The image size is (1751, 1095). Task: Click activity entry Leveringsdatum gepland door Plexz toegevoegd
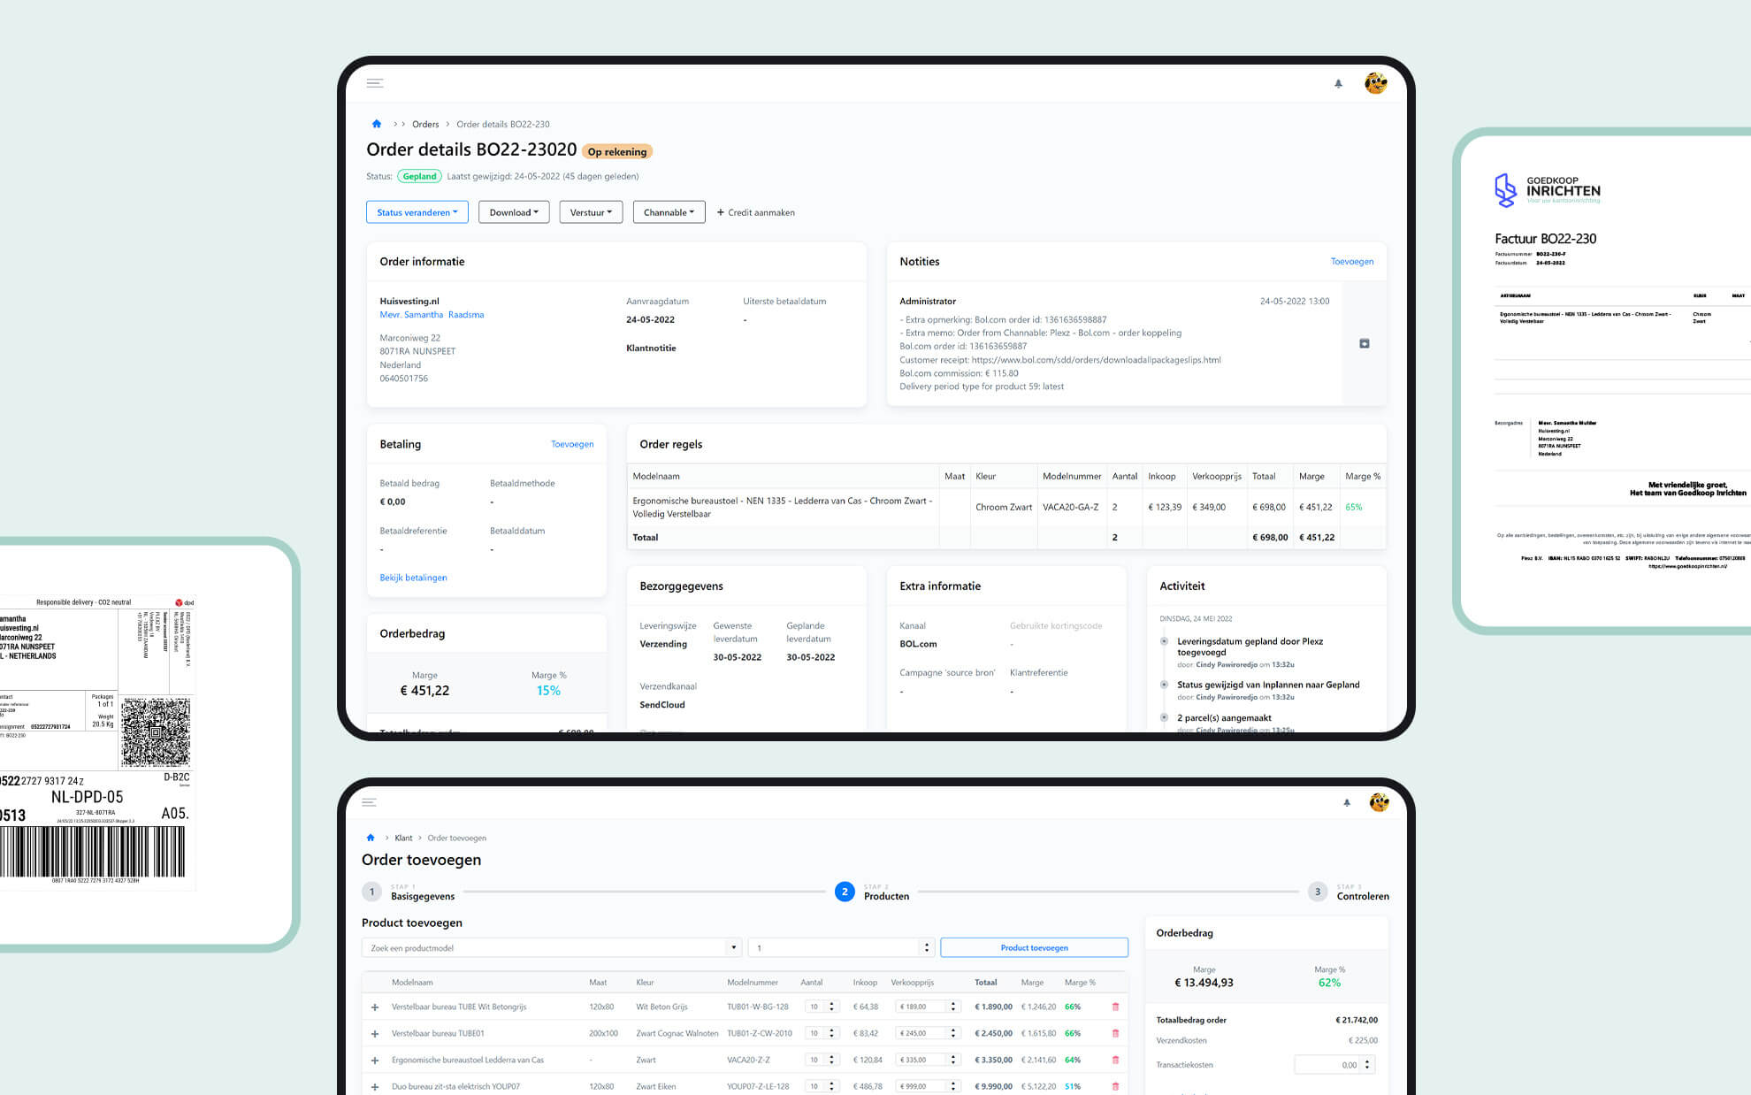coord(1250,647)
